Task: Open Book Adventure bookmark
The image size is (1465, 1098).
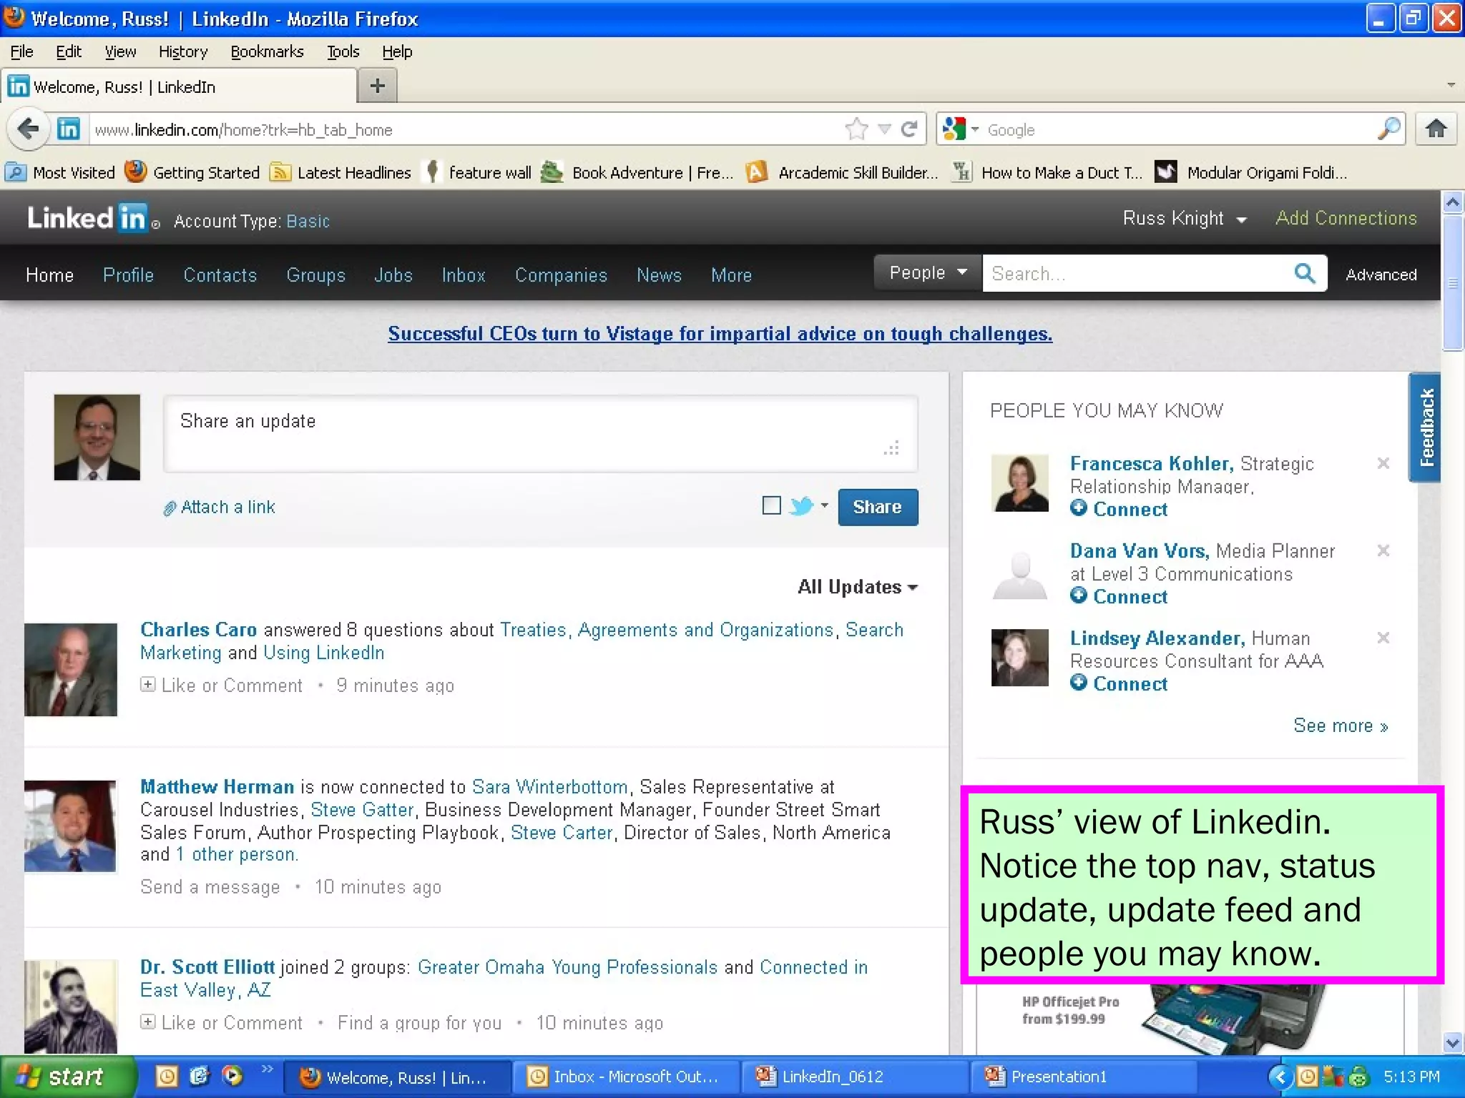Action: pos(637,172)
